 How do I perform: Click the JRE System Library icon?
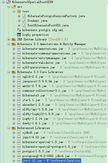click(14, 39)
